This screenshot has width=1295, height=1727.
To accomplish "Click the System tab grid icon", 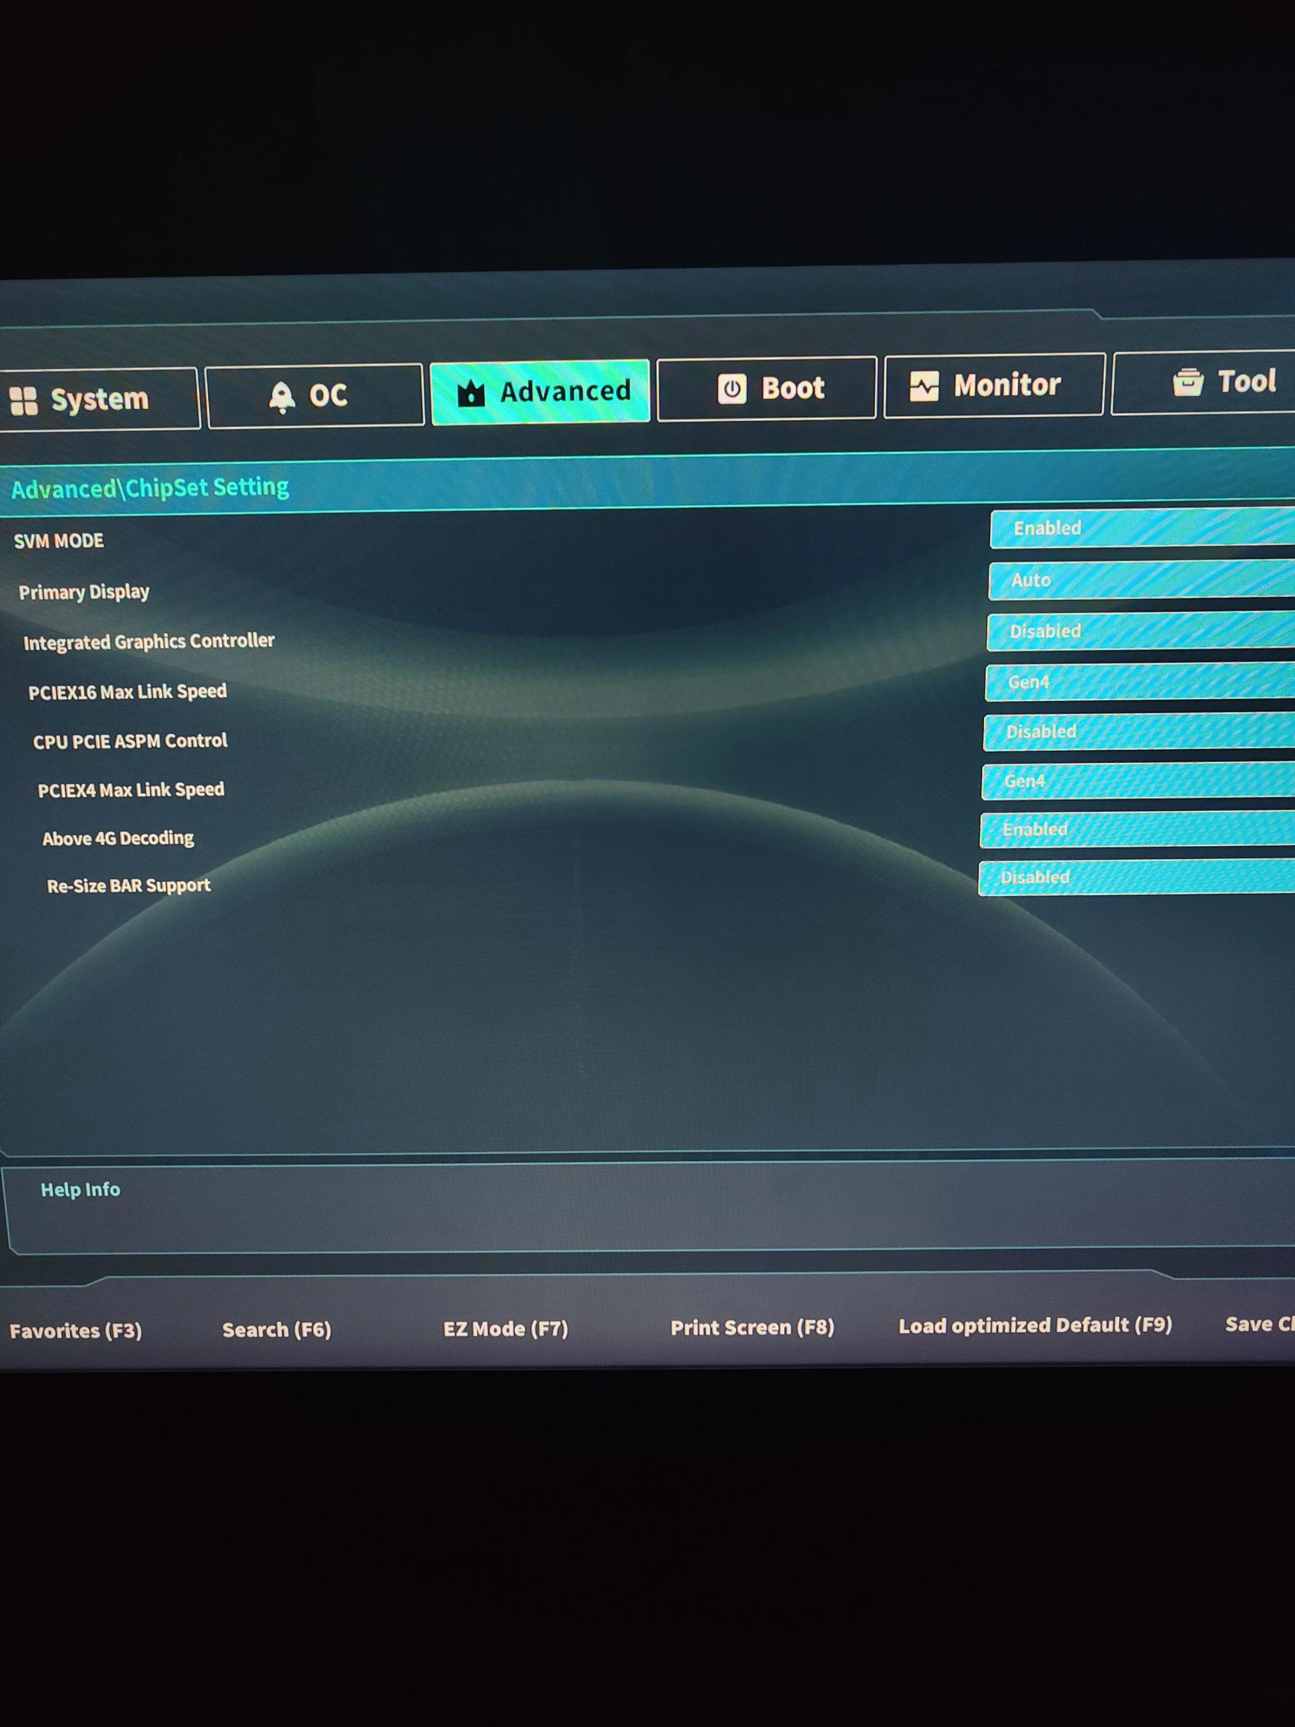I will pyautogui.click(x=24, y=401).
